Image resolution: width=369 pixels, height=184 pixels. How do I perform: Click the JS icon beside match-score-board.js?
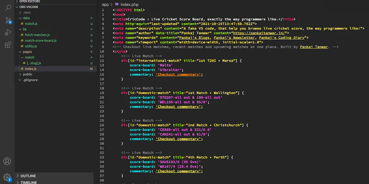[x=22, y=41]
